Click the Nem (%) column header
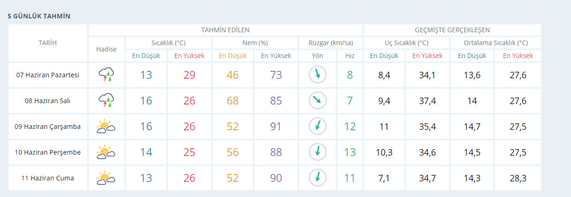 tap(255, 43)
